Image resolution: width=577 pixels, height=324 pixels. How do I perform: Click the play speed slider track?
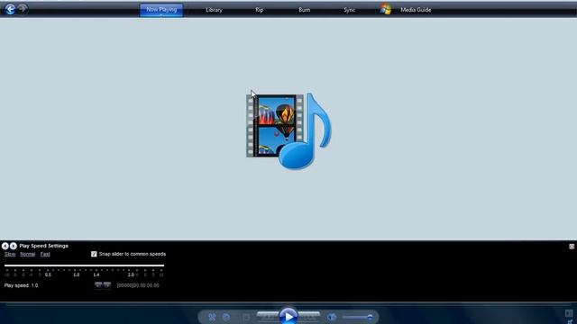(84, 265)
